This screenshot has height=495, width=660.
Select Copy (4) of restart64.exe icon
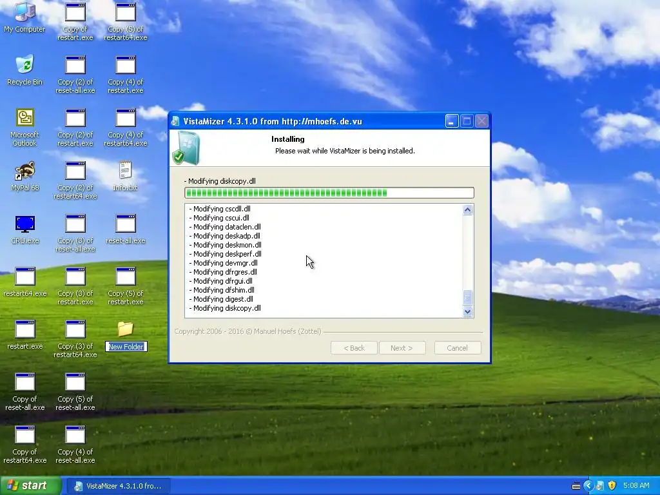pos(126,117)
